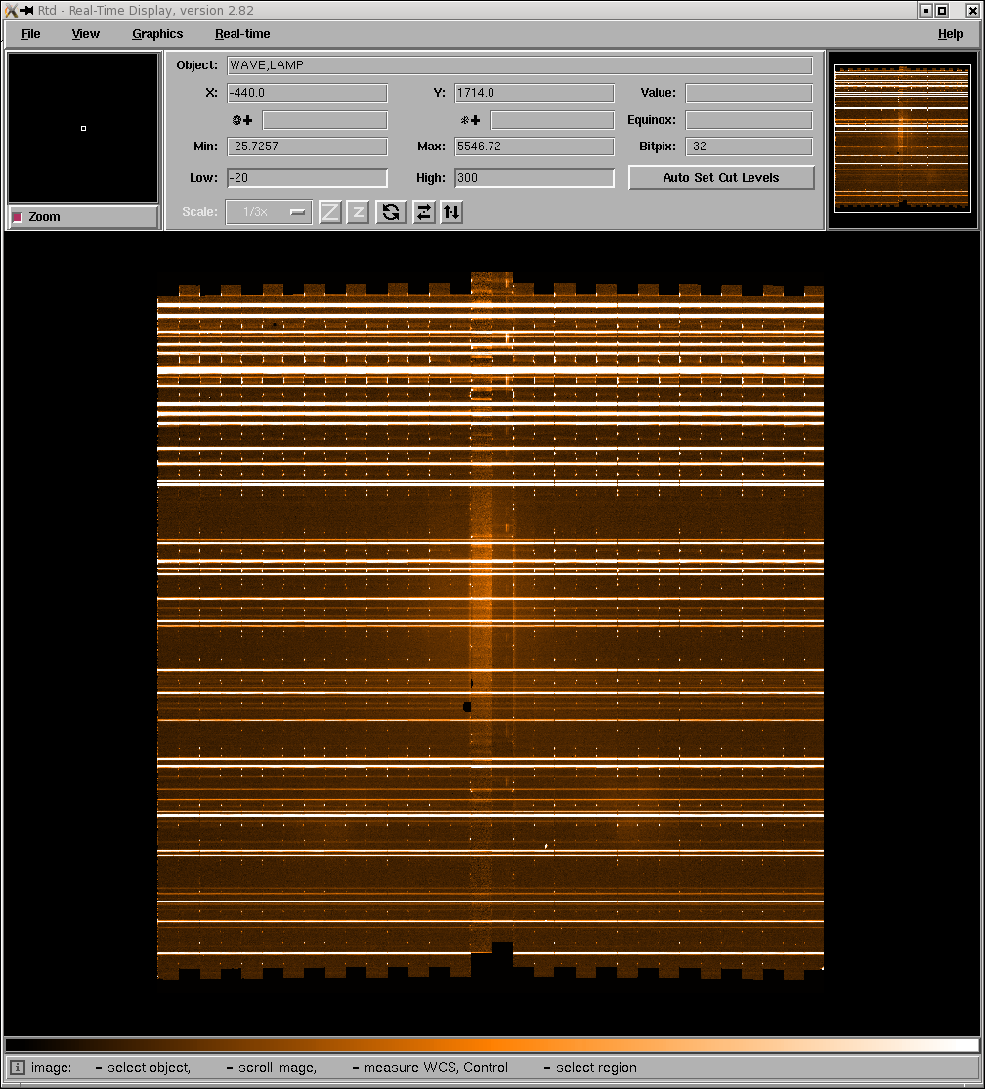The image size is (985, 1089).
Task: Click the zoom out (small Z) button
Action: pos(358,212)
